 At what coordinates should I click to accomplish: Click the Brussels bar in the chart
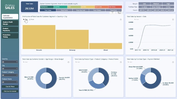click(39, 37)
